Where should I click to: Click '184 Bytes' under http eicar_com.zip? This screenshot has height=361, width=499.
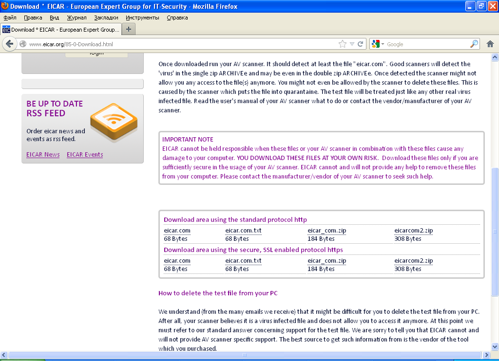[321, 239]
